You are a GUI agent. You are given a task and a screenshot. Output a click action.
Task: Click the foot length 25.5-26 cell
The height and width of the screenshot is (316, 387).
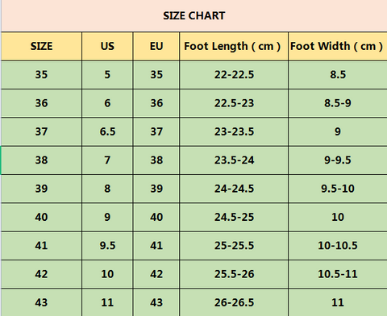234,274
